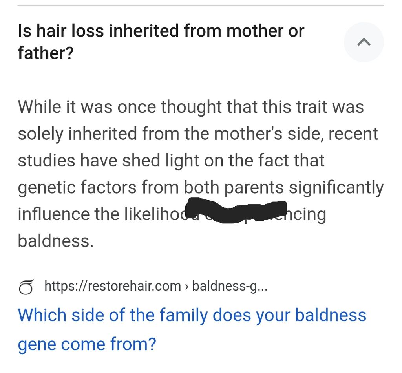The width and height of the screenshot is (402, 373).
Task: Click the https://restorehair.com URL text
Action: [x=113, y=286]
